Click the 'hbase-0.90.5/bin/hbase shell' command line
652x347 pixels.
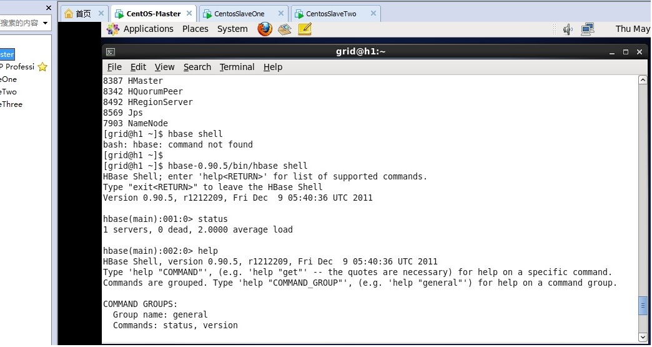click(206, 166)
